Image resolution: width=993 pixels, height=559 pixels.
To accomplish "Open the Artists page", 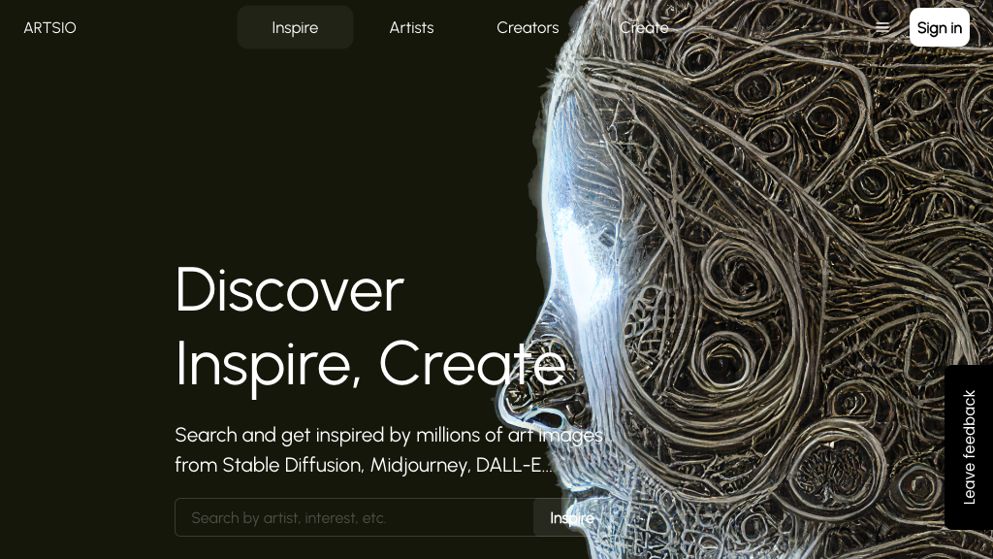I will 411,27.
